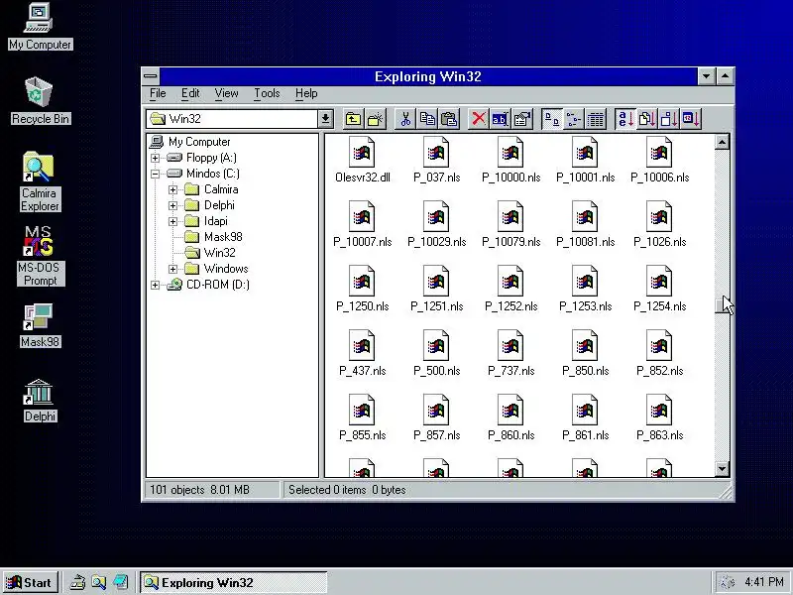793x595 pixels.
Task: Click the vertical scrollbar thumb
Action: click(x=722, y=305)
